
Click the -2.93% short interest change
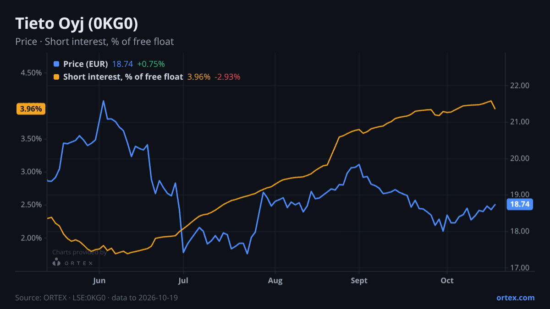click(227, 77)
